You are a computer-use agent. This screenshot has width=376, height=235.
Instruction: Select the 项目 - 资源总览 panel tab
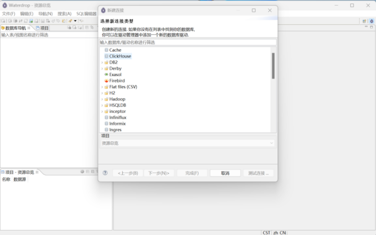pyautogui.click(x=20, y=172)
